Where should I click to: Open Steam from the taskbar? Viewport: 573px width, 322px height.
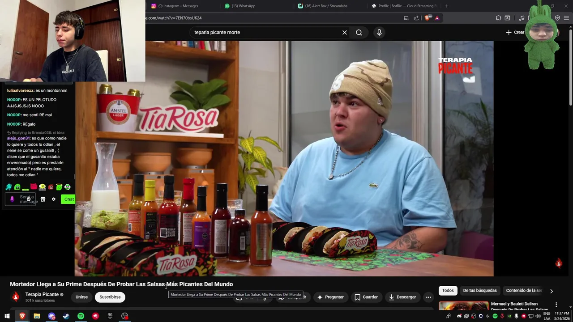66,316
